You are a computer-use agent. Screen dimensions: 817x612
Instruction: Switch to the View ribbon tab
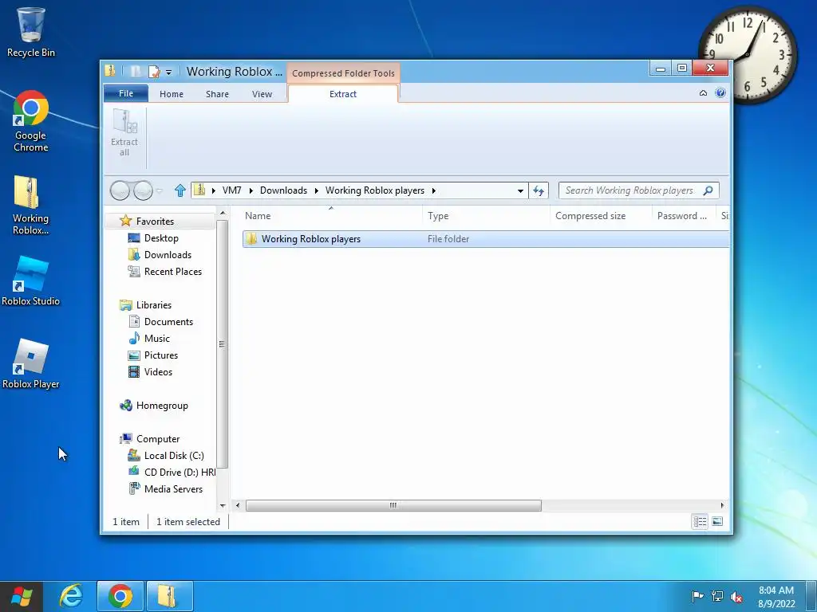pos(262,94)
